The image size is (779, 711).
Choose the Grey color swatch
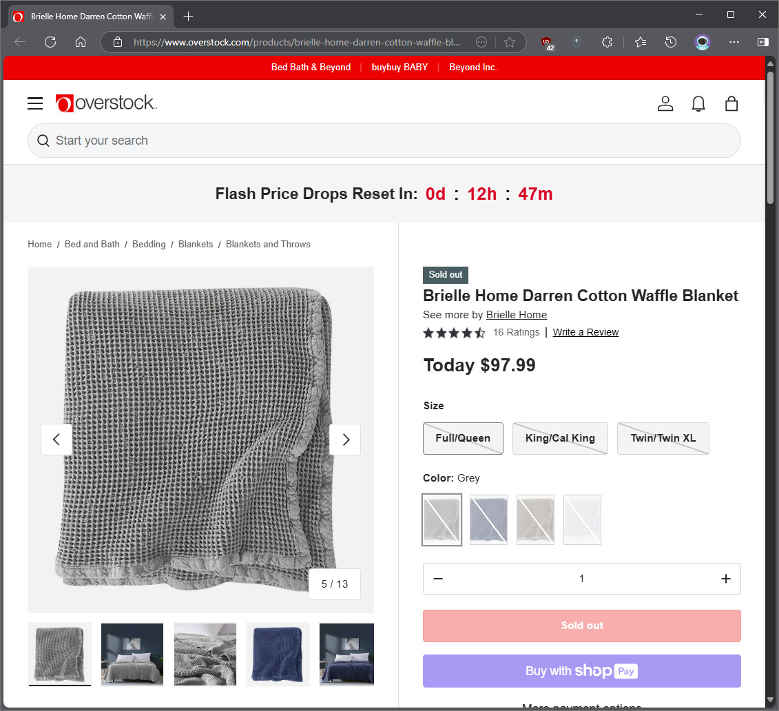point(442,519)
